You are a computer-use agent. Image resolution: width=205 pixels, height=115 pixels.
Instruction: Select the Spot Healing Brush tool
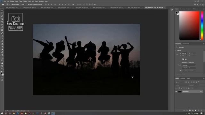click(2, 30)
